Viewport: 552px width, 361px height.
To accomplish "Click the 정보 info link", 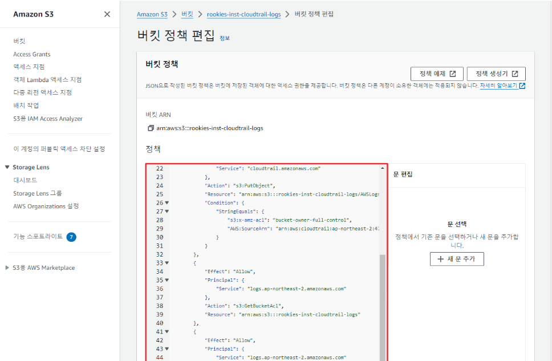I will click(225, 38).
